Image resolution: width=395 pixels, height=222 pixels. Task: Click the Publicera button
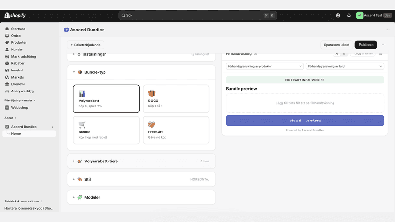(x=366, y=45)
